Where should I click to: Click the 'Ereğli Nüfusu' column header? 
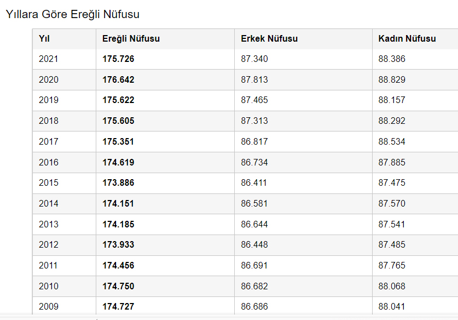131,38
